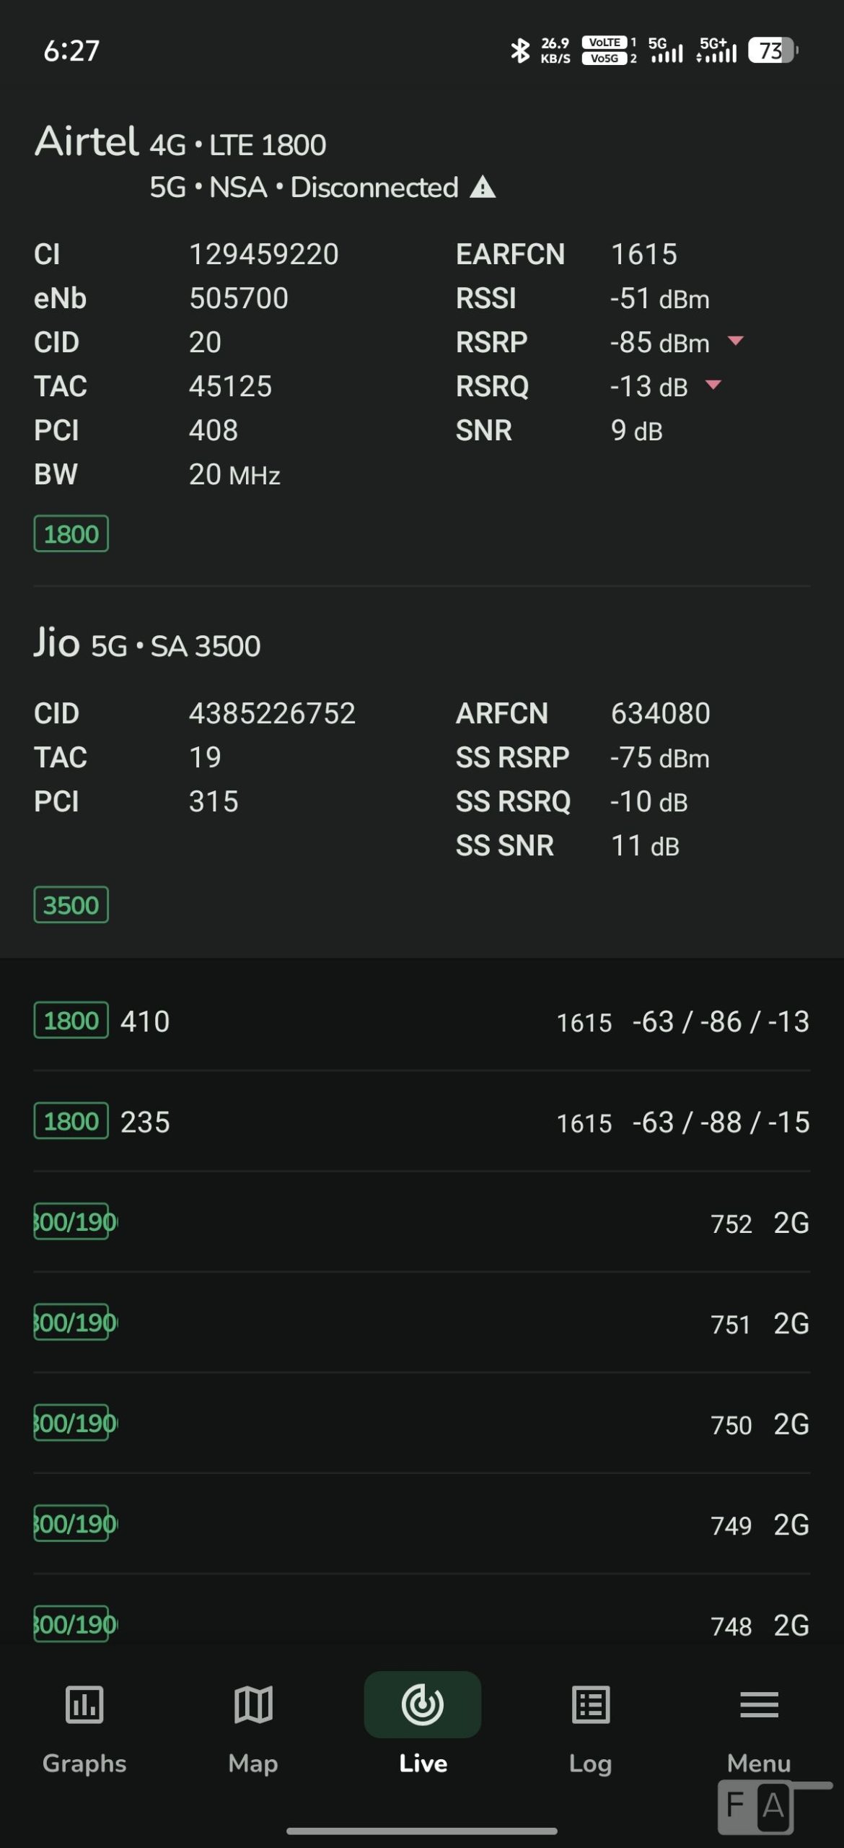Tap the 5G NSA disconnected warning triangle
Viewport: 844px width, 1848px height.
[x=483, y=188]
